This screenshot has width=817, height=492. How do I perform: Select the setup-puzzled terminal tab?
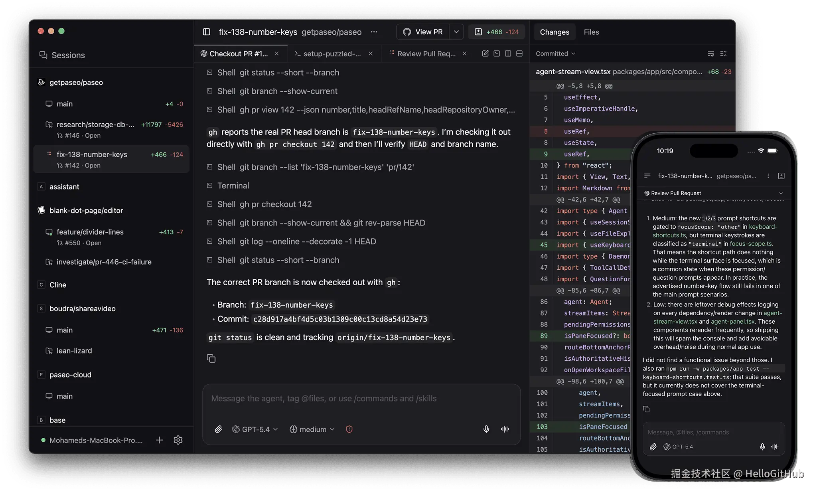(x=331, y=53)
